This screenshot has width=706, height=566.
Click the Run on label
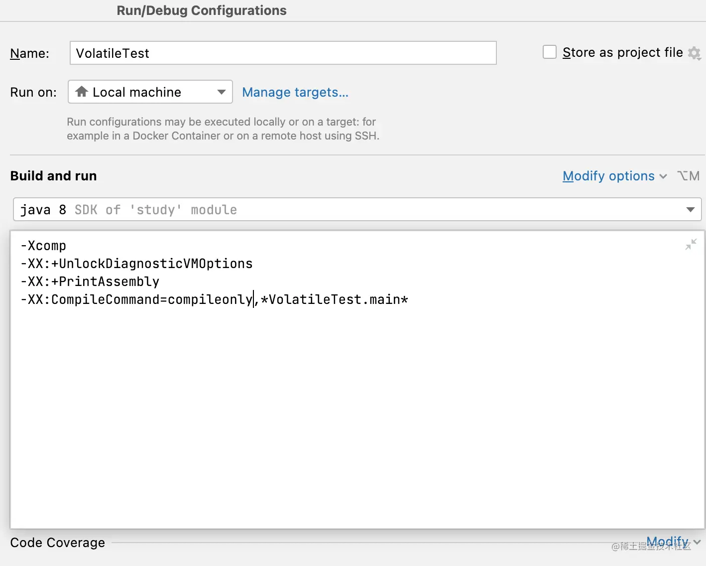[x=33, y=92]
